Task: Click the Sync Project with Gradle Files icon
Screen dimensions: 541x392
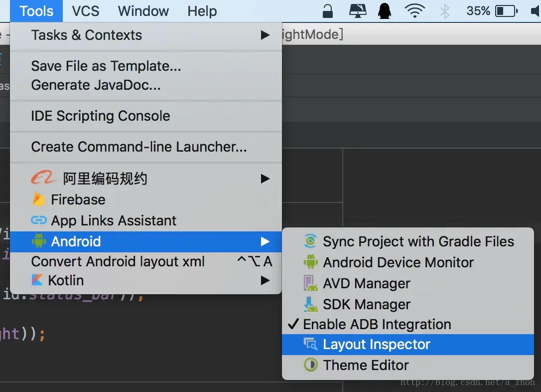Action: (310, 242)
